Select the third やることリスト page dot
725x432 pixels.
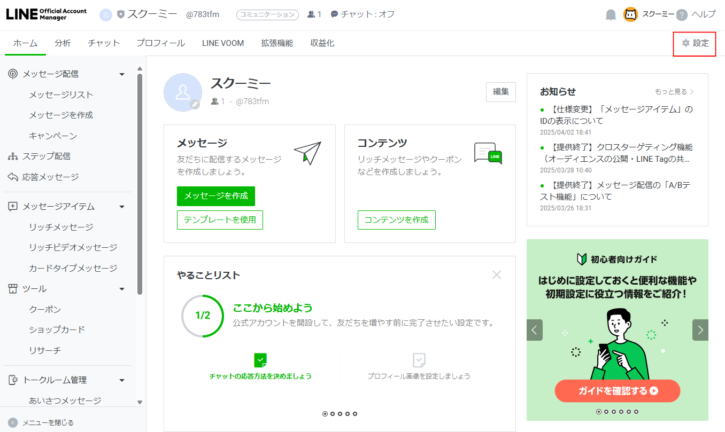pyautogui.click(x=340, y=414)
